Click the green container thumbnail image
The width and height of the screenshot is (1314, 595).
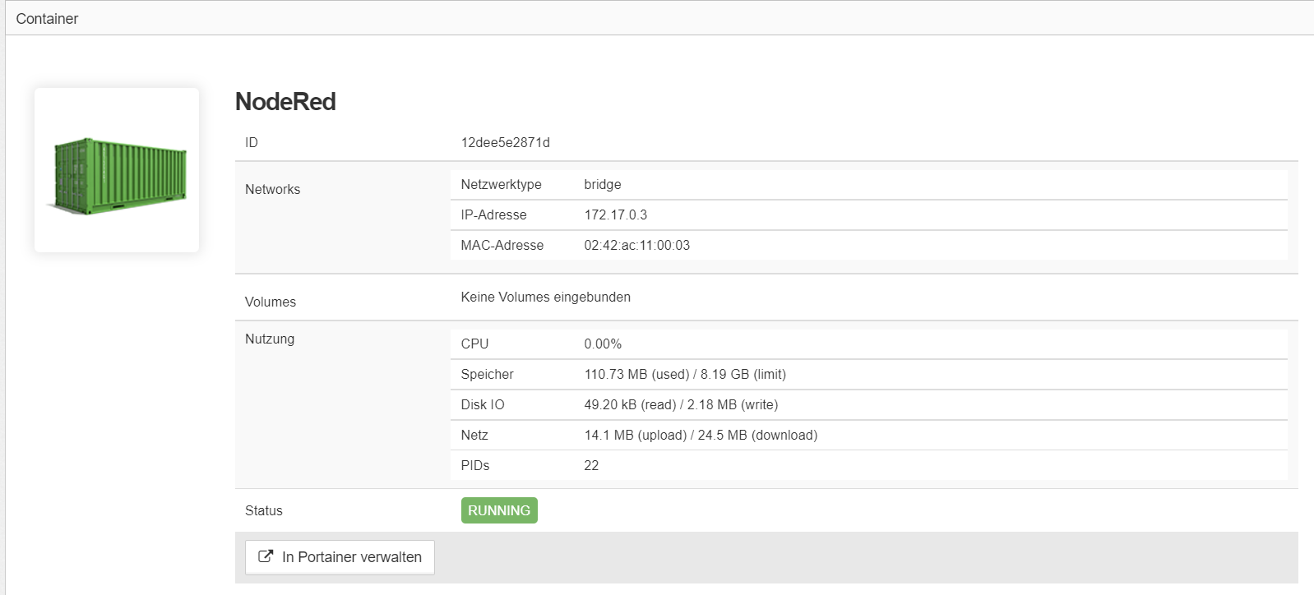117,170
